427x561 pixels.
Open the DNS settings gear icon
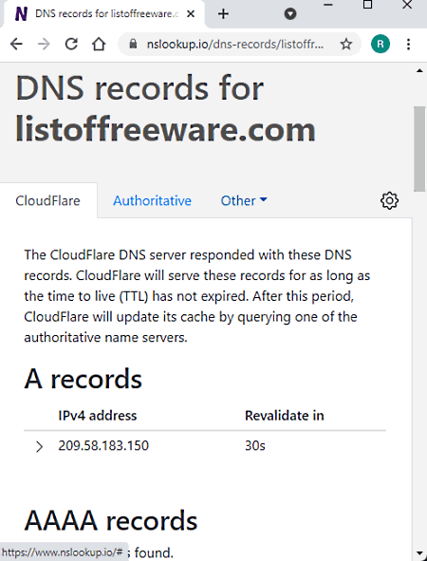[x=389, y=200]
